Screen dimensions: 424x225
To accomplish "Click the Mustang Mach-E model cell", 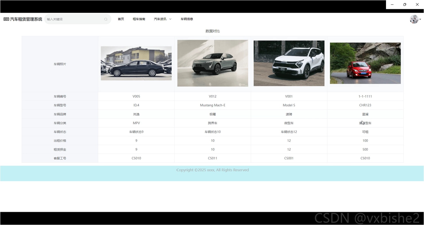I will click(x=213, y=105).
